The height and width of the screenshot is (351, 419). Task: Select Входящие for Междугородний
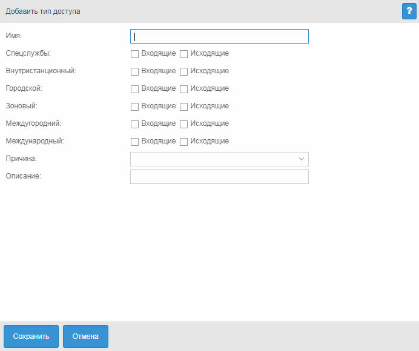pyautogui.click(x=134, y=124)
